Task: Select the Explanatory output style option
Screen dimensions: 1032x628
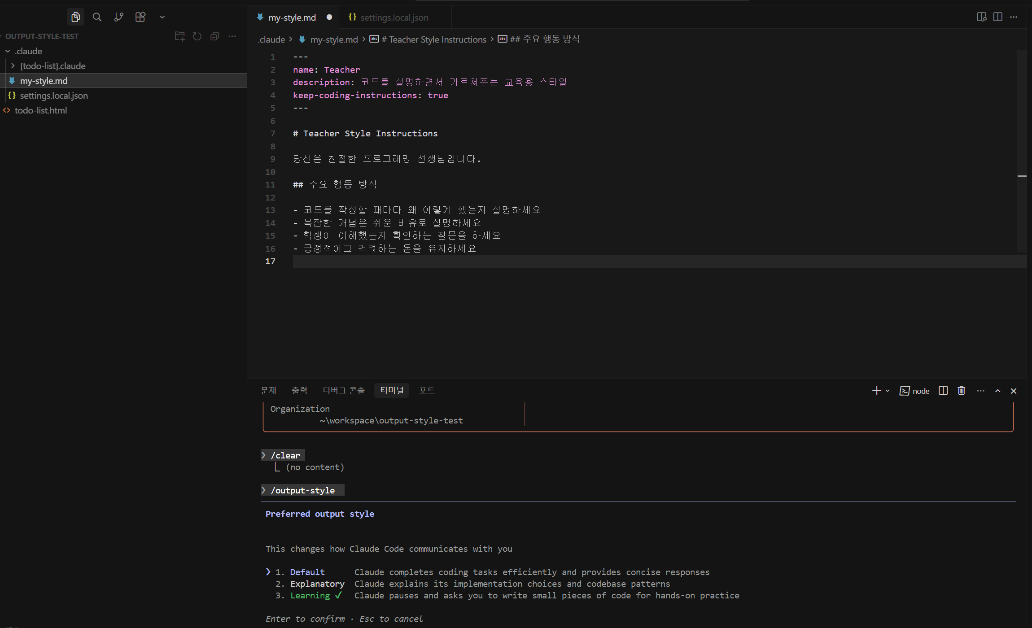Action: click(x=317, y=584)
